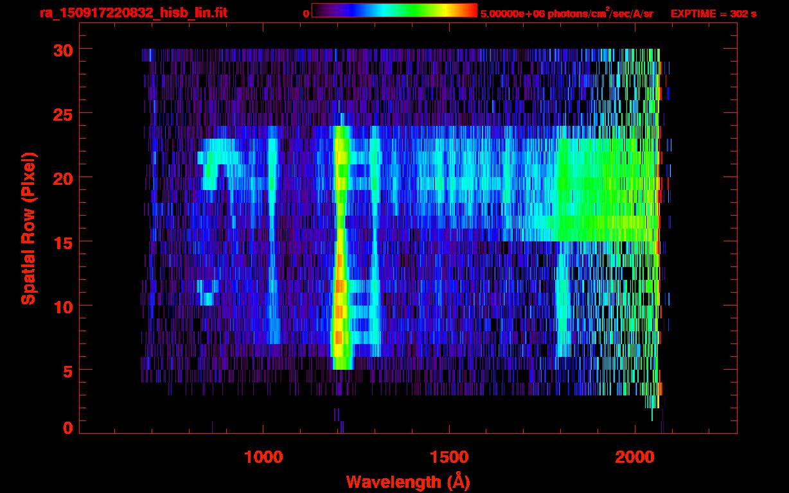Screen dimensions: 789x493
Task: Click the 30 spatial row tick label
Action: (63, 49)
